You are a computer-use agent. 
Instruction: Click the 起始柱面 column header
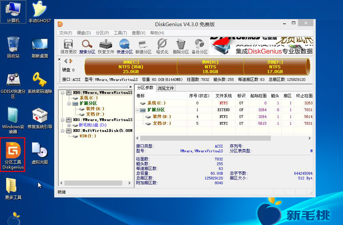tap(258, 96)
